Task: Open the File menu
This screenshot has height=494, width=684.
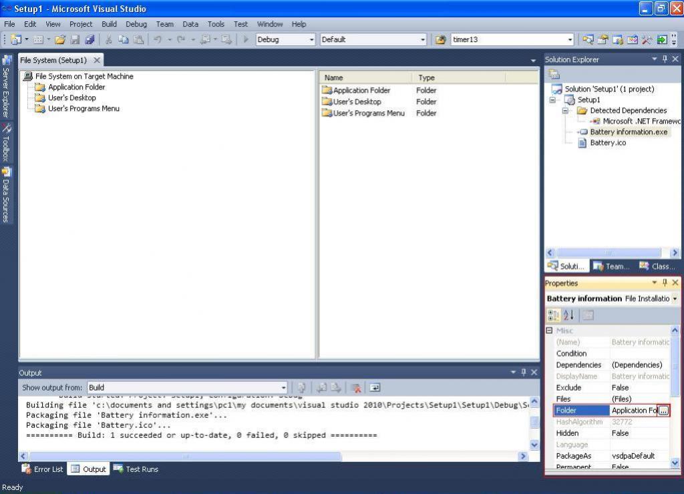Action: tap(9, 24)
